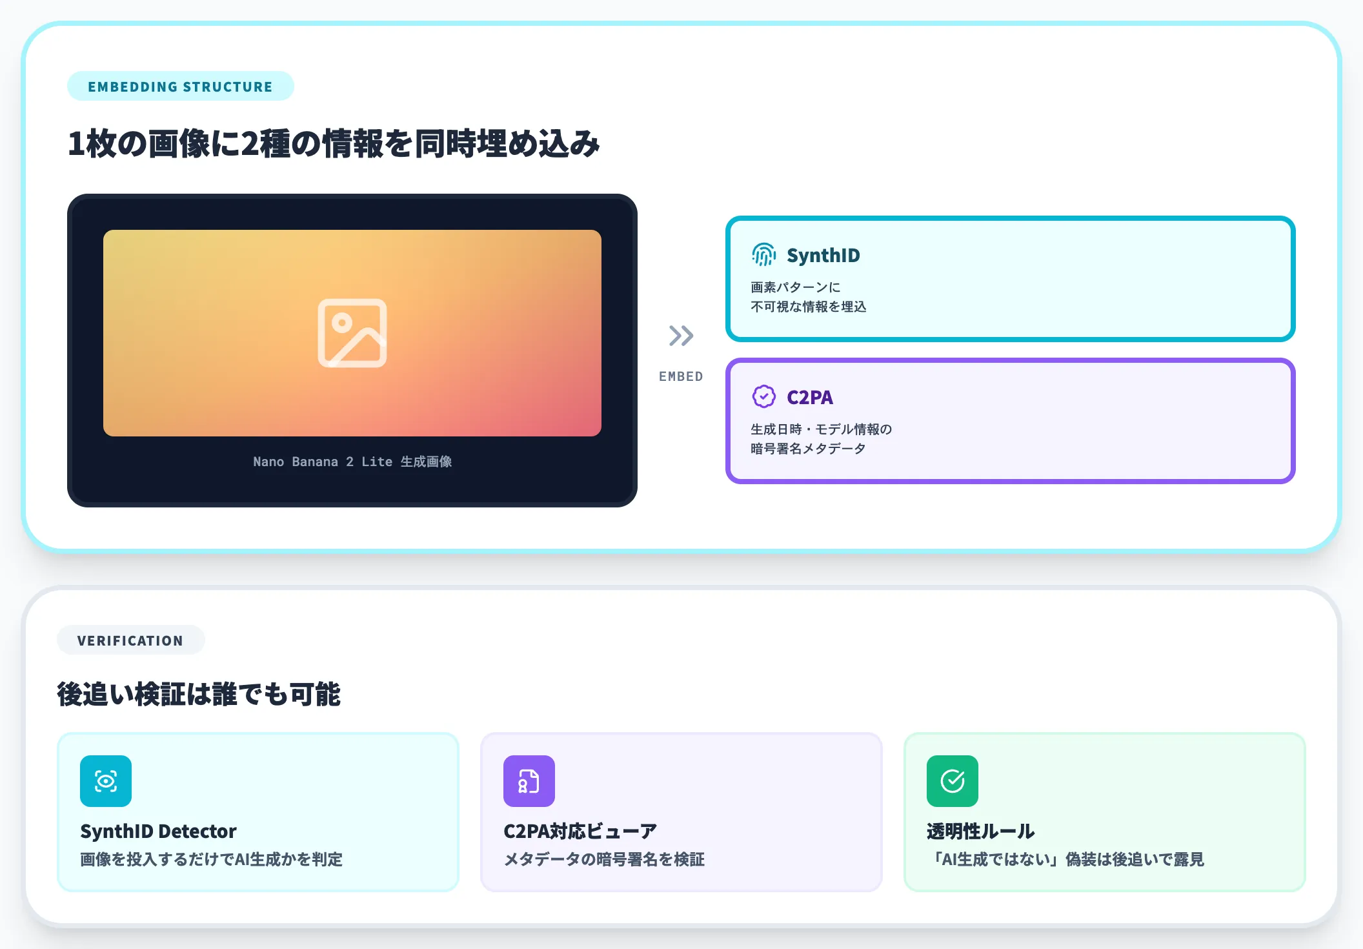Viewport: 1363px width, 949px height.
Task: Click text '画像を投入するだけでAI生成かを判定'
Action: (212, 859)
